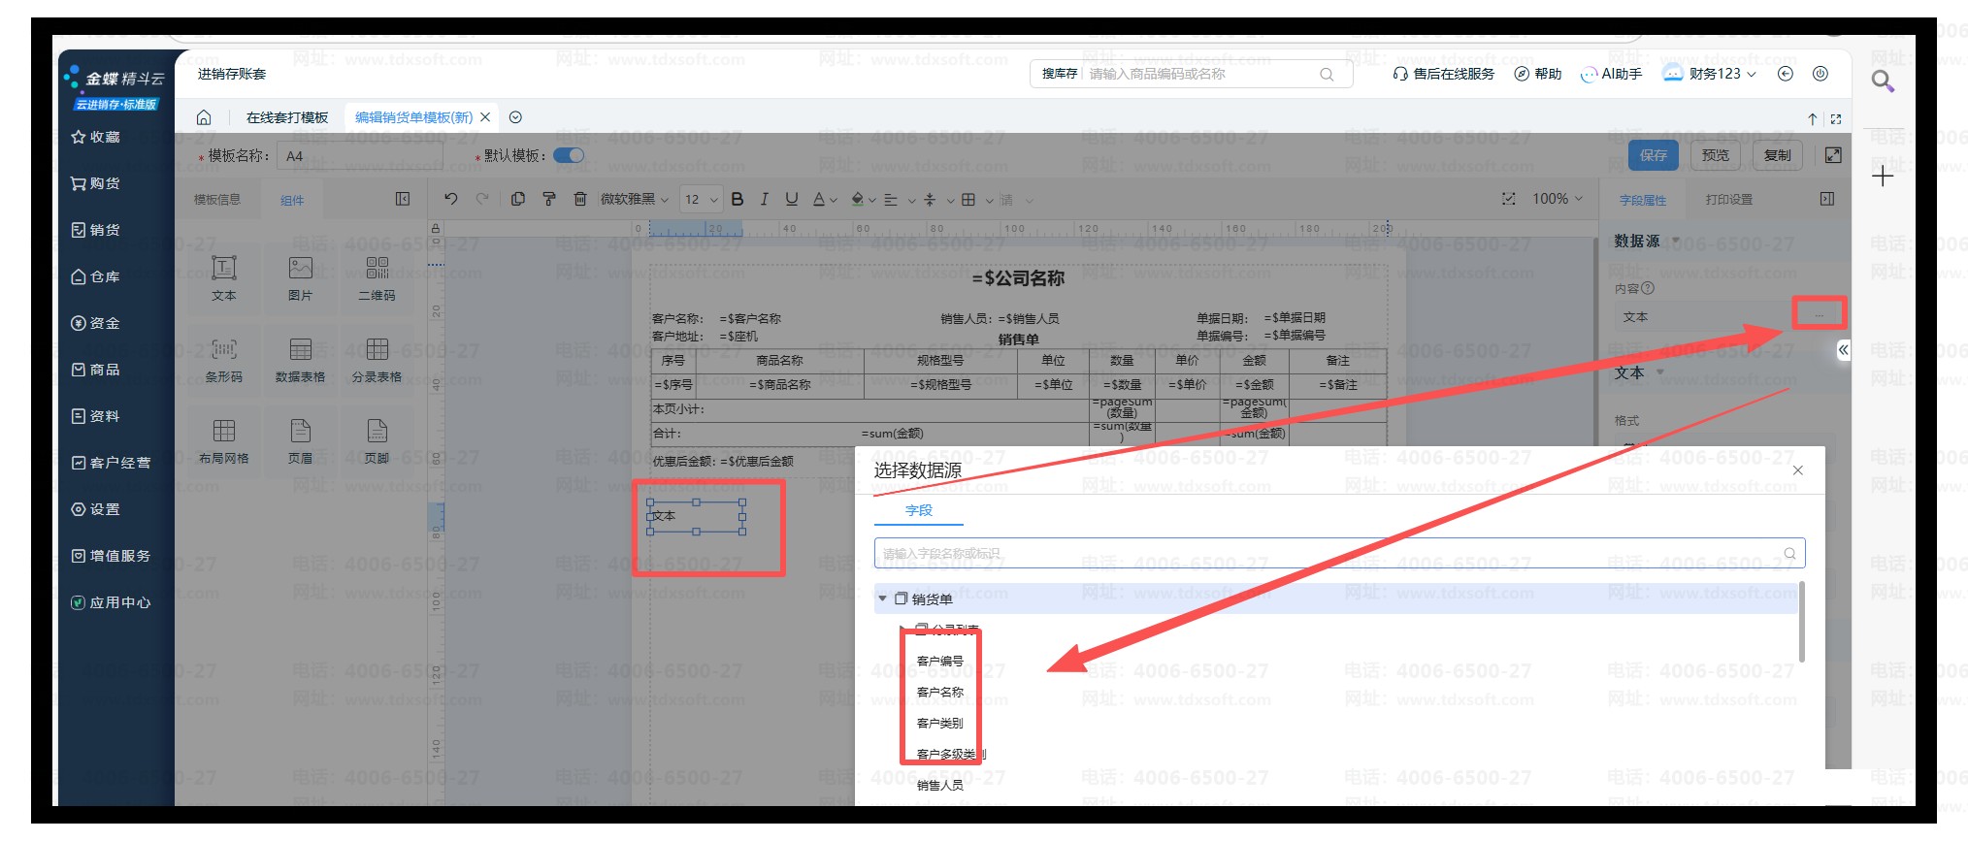The height and width of the screenshot is (841, 1968).
Task: Open the fill color bucket picker
Action: (x=863, y=199)
